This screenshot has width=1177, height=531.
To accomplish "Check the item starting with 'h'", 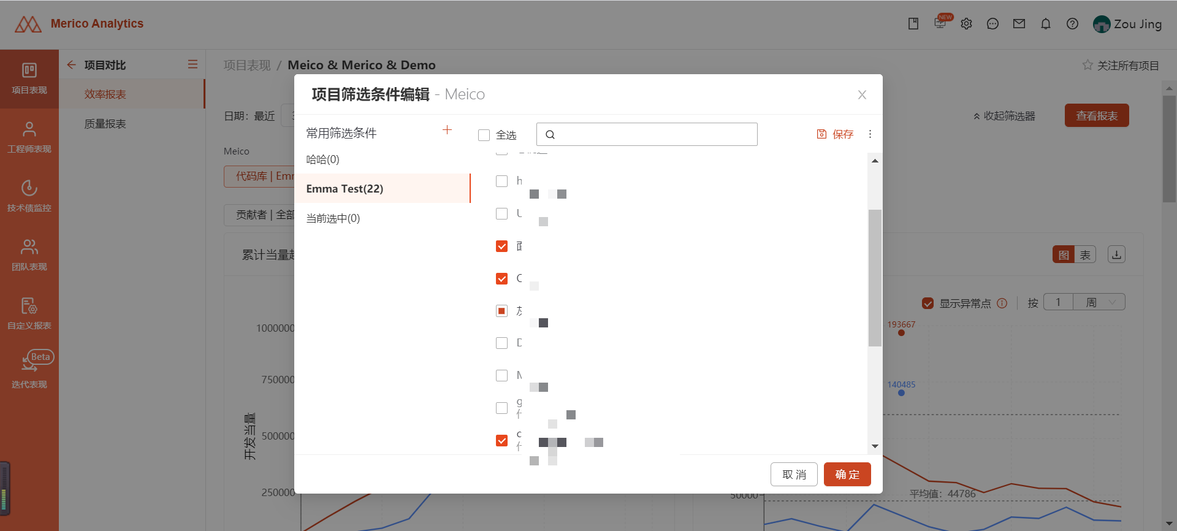I will [501, 181].
